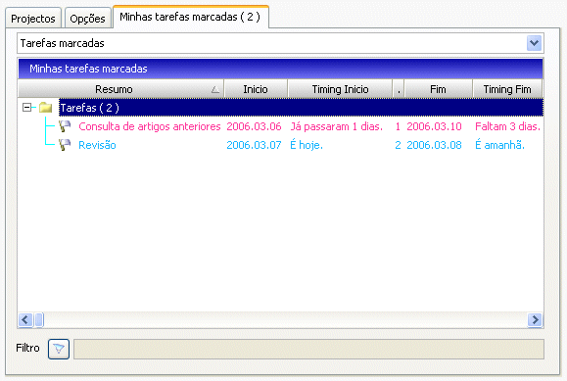Image resolution: width=567 pixels, height=381 pixels.
Task: Click start date 2006.03.06
Action: click(254, 126)
